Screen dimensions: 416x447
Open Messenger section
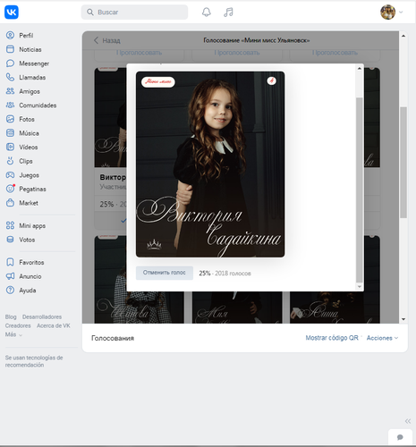[34, 63]
